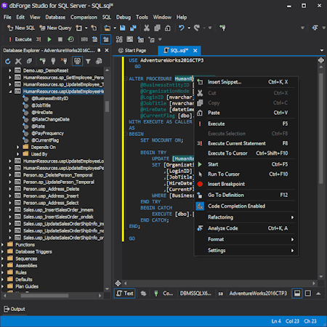
Task: Click the Redo arrow icon
Action: [x=197, y=28]
